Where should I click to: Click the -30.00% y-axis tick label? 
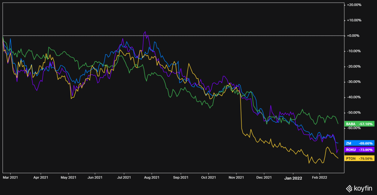click(355, 82)
